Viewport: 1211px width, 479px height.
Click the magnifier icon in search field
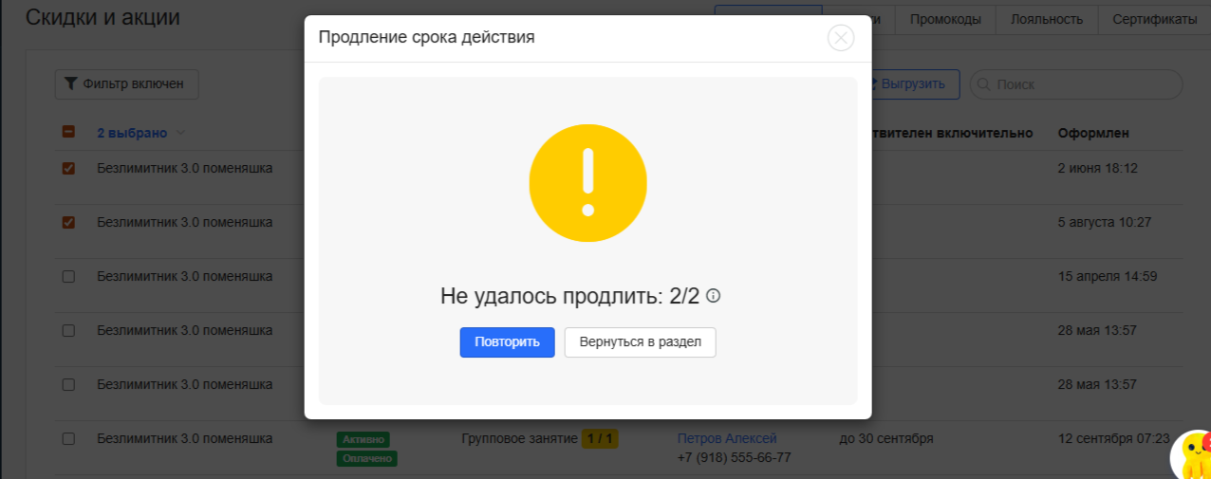tap(983, 84)
